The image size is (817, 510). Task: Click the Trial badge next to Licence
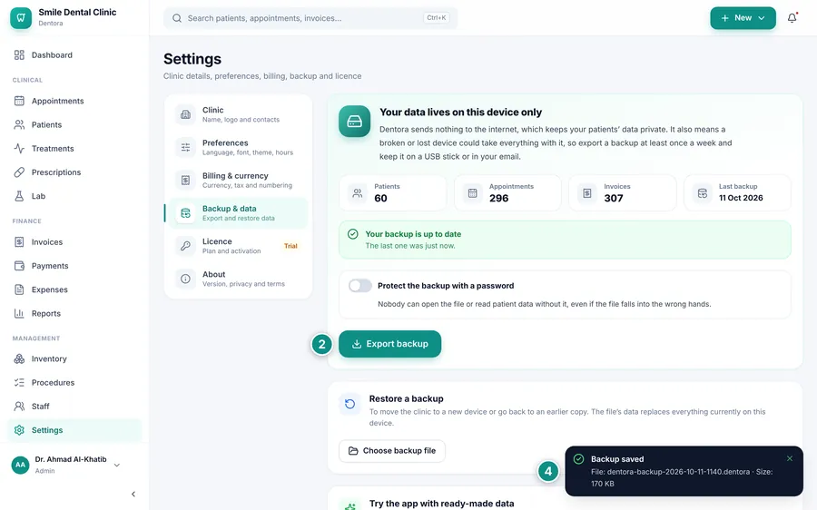pos(290,246)
